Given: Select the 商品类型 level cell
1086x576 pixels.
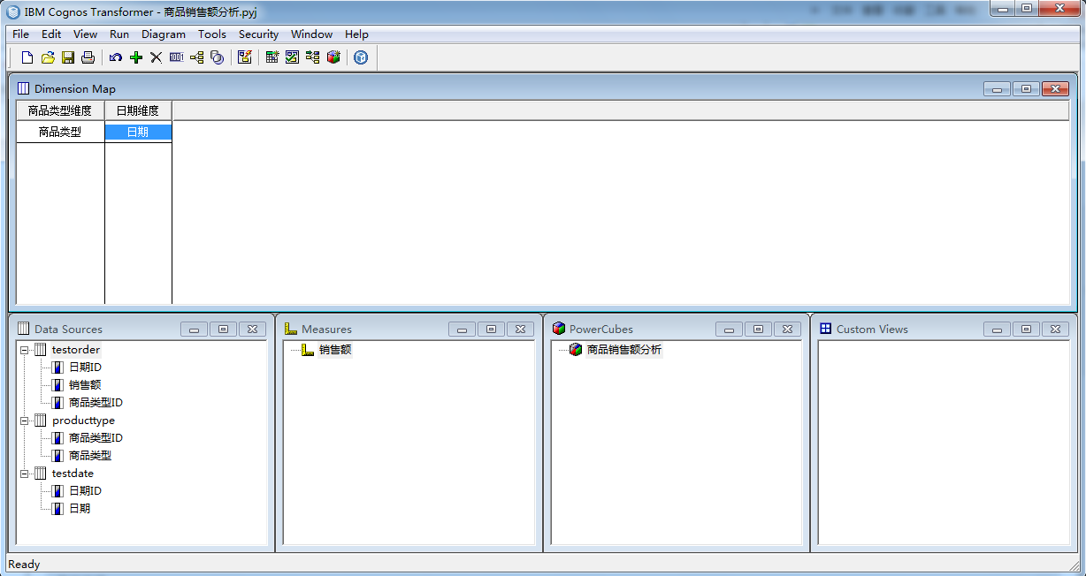Looking at the screenshot, I should coord(60,132).
